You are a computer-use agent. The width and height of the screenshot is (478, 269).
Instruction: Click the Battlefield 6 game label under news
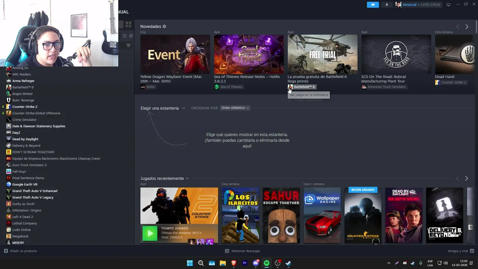point(302,87)
